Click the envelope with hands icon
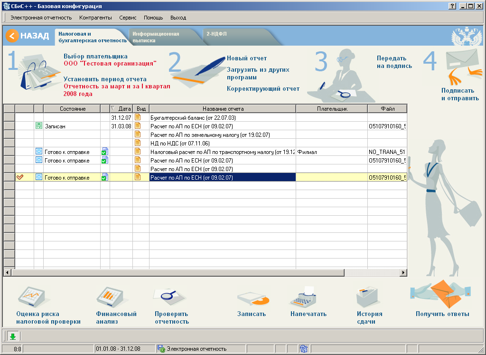The height and width of the screenshot is (355, 486). click(464, 67)
